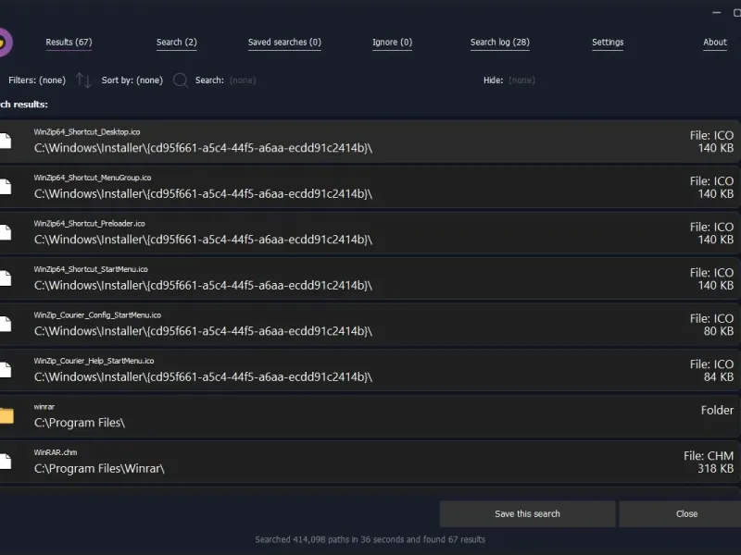Click the File: CHM type label
Image resolution: width=741 pixels, height=555 pixels.
pos(709,456)
